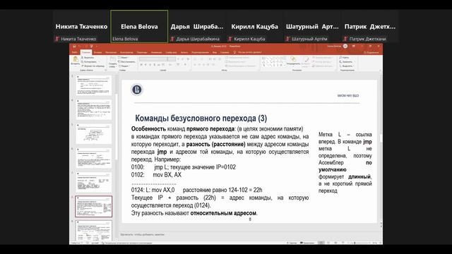Toggle bold formatting in Font group
This screenshot has width=452, height=254.
(141, 64)
